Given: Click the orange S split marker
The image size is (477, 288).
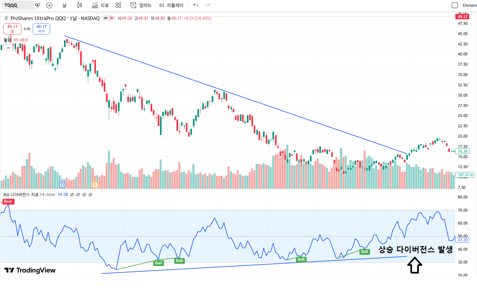Looking at the screenshot, I should click(x=95, y=185).
